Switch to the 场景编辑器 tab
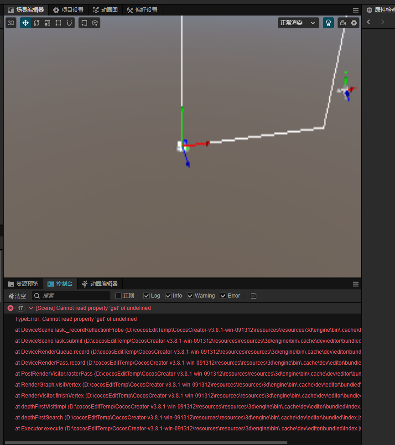The width and height of the screenshot is (395, 445). (26, 10)
